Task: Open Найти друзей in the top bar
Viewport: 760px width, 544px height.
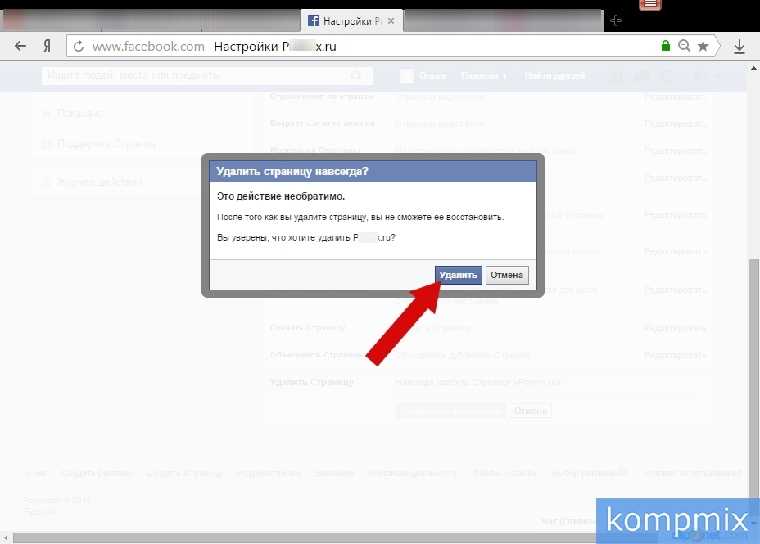Action: pos(554,76)
